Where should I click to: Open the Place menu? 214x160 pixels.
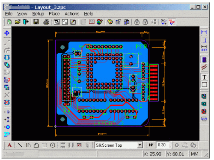[x=54, y=14]
